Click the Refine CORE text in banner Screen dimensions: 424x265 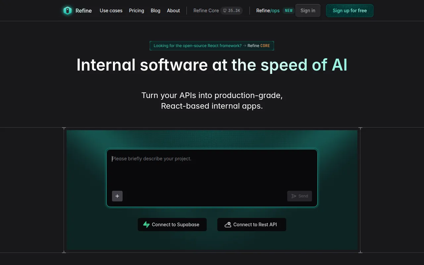[259, 46]
